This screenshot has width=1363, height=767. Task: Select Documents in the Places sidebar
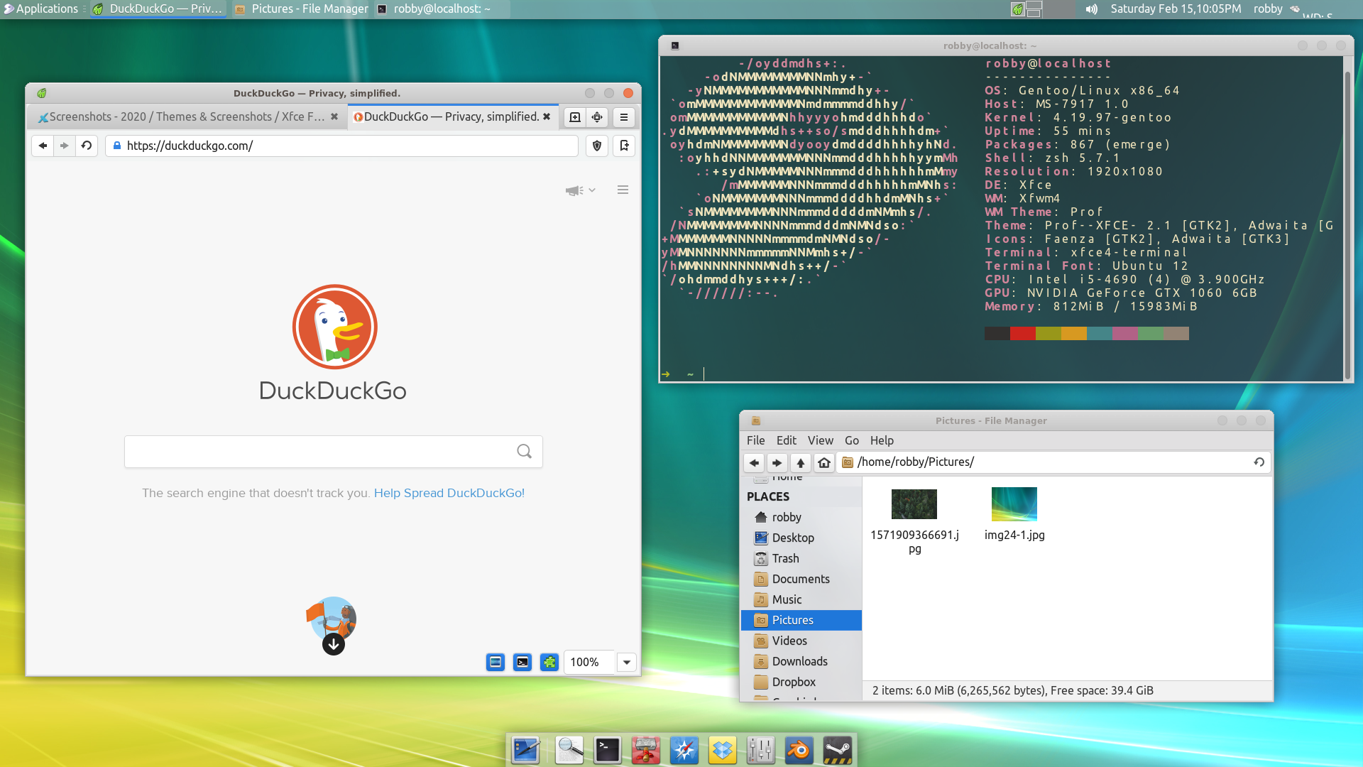coord(801,579)
